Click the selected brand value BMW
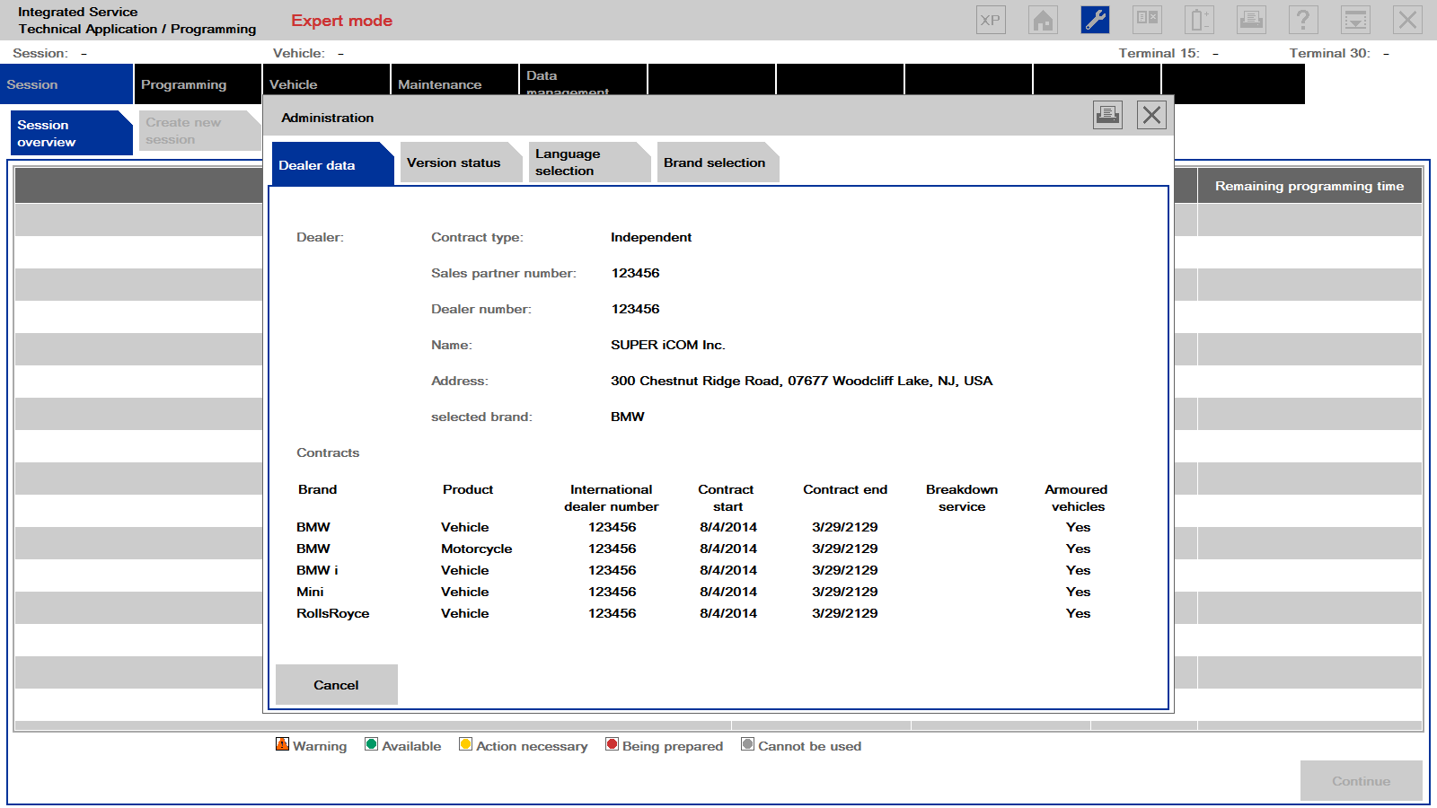The width and height of the screenshot is (1437, 808). pos(628,417)
